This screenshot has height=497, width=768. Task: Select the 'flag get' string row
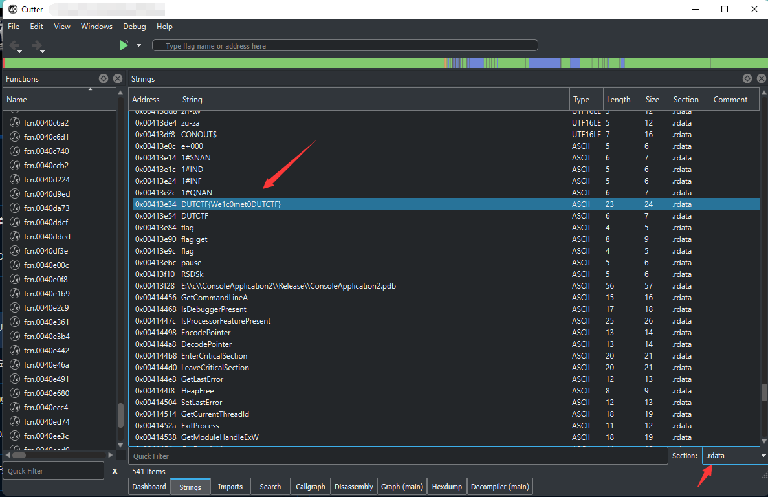[446, 239]
